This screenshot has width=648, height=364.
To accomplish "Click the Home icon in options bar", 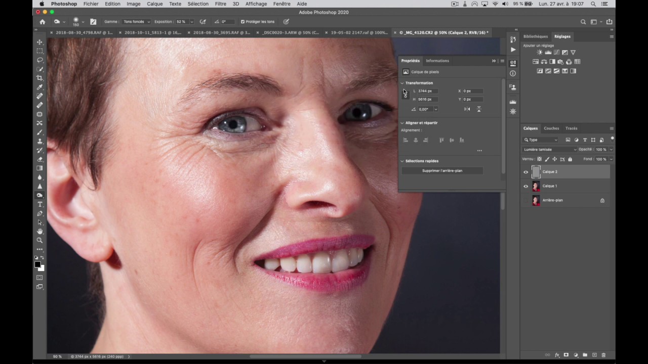I will tap(43, 22).
